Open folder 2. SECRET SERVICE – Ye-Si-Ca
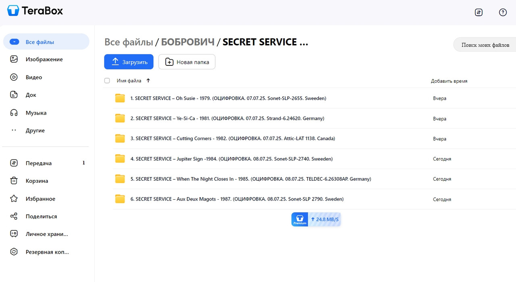This screenshot has width=516, height=282. (x=227, y=118)
